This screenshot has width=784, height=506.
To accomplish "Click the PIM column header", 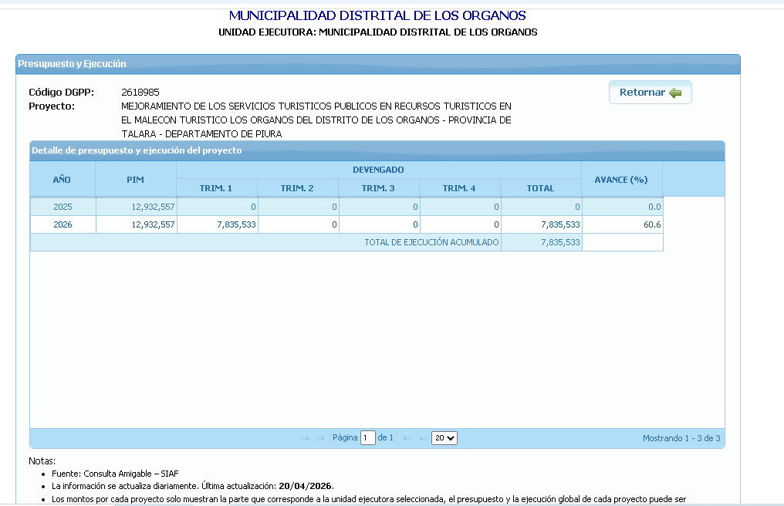I will [135, 179].
